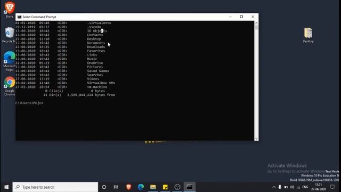This screenshot has height=192, width=341.
Task: Click the 0 File(s) summary line
Action: click(x=75, y=91)
